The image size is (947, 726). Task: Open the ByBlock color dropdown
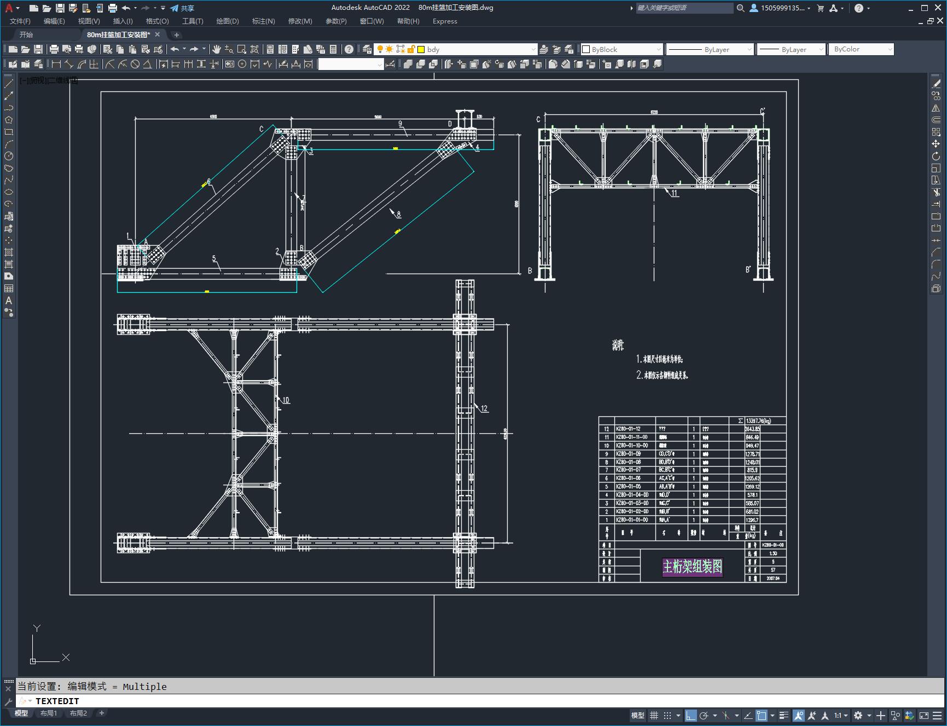658,49
